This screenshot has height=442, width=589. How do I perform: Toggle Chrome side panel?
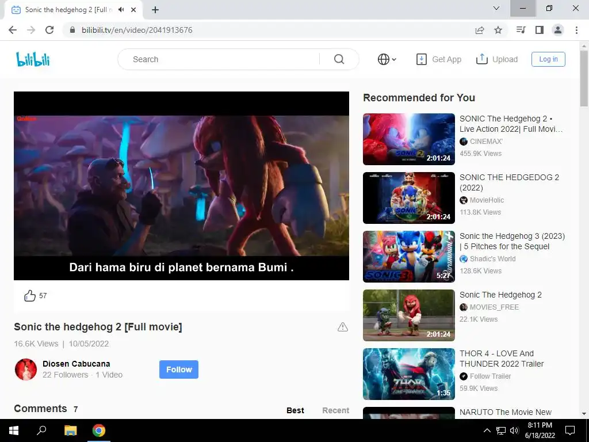point(540,30)
